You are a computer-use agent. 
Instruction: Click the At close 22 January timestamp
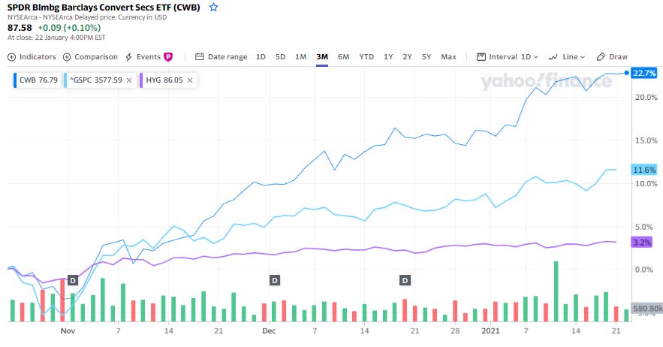pyautogui.click(x=56, y=38)
